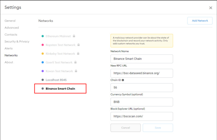The height and width of the screenshot is (140, 217).
Task: Click the lock icon next to Rinkeby Test Network
Action: [78, 54]
